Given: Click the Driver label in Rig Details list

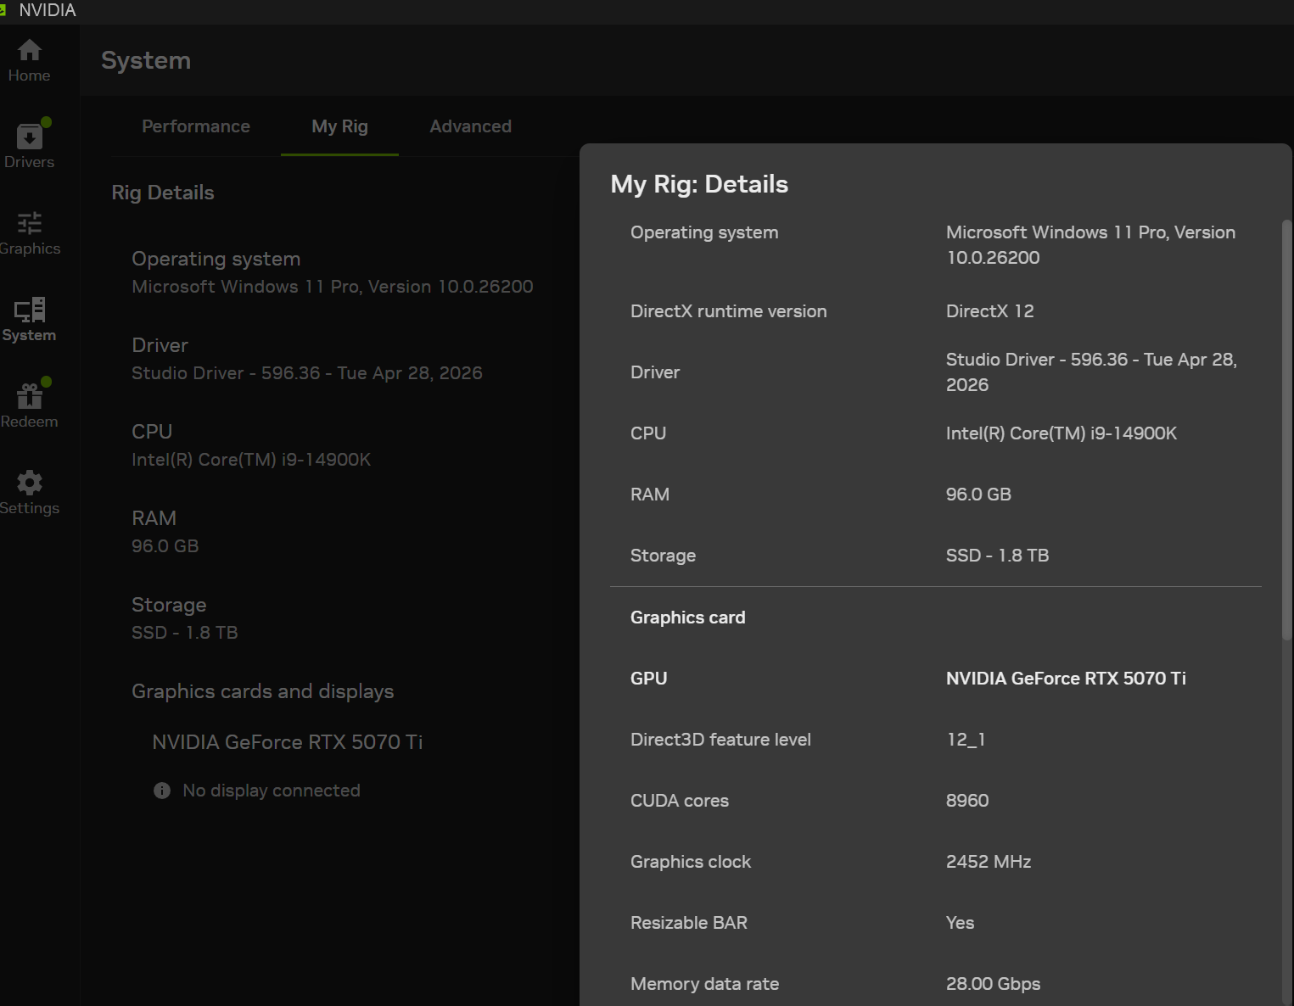Looking at the screenshot, I should click(x=160, y=345).
